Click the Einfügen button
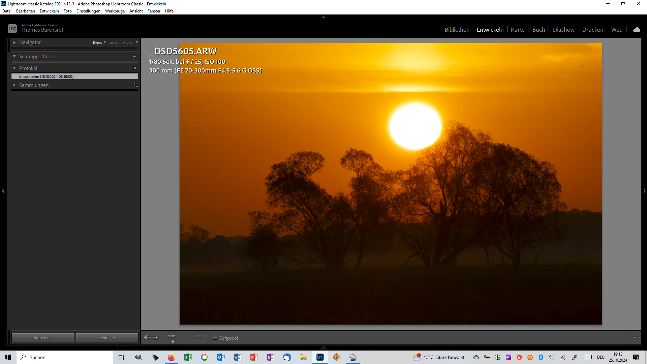647x364 pixels. [107, 338]
